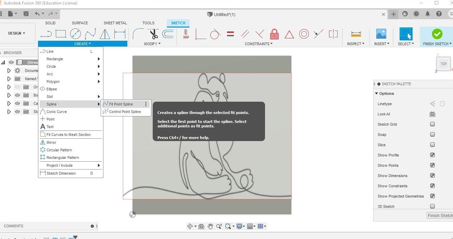The image size is (453, 239).
Task: Pick the Trim scissors tool
Action: point(153,34)
